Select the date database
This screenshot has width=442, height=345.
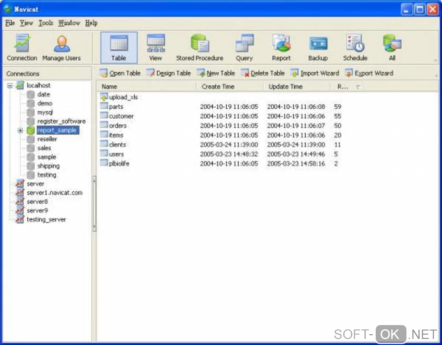pos(43,94)
